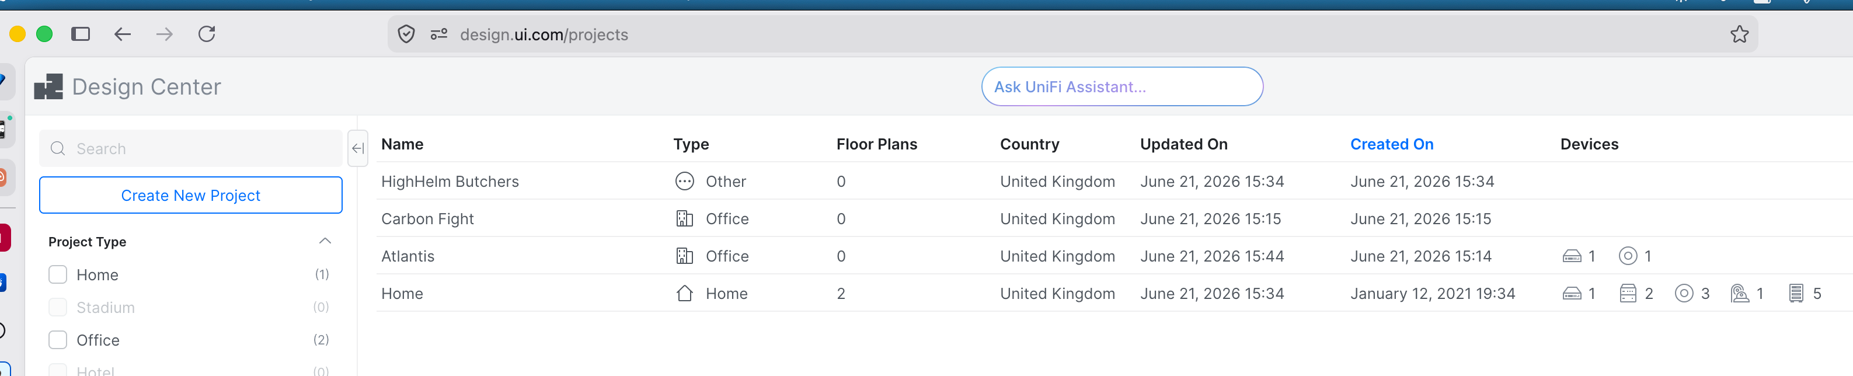Click the Design Center logo icon
This screenshot has height=376, width=1853.
tap(48, 86)
